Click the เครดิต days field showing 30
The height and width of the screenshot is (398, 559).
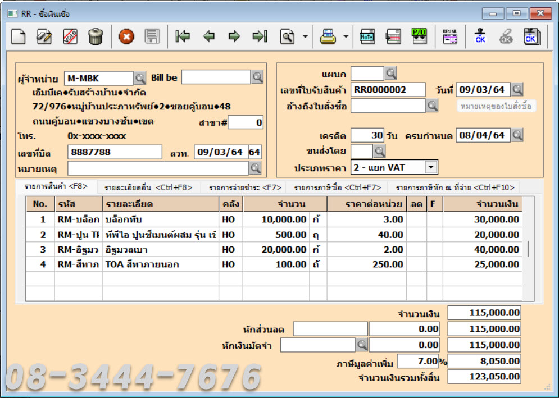(x=367, y=135)
